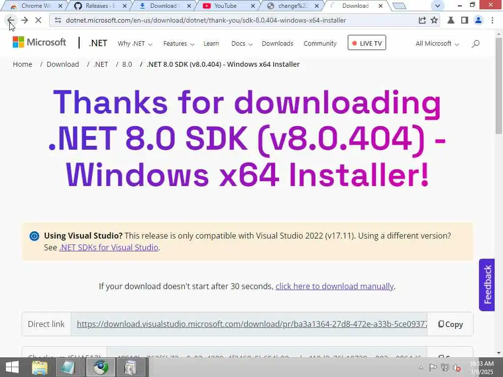Close the change%20 tab
The width and height of the screenshot is (503, 377).
[x=317, y=6]
